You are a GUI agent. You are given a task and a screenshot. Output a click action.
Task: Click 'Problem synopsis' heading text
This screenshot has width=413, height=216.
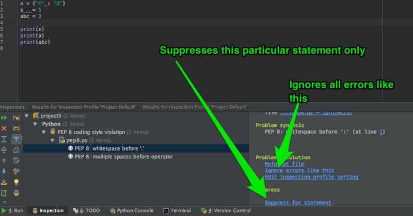280,125
